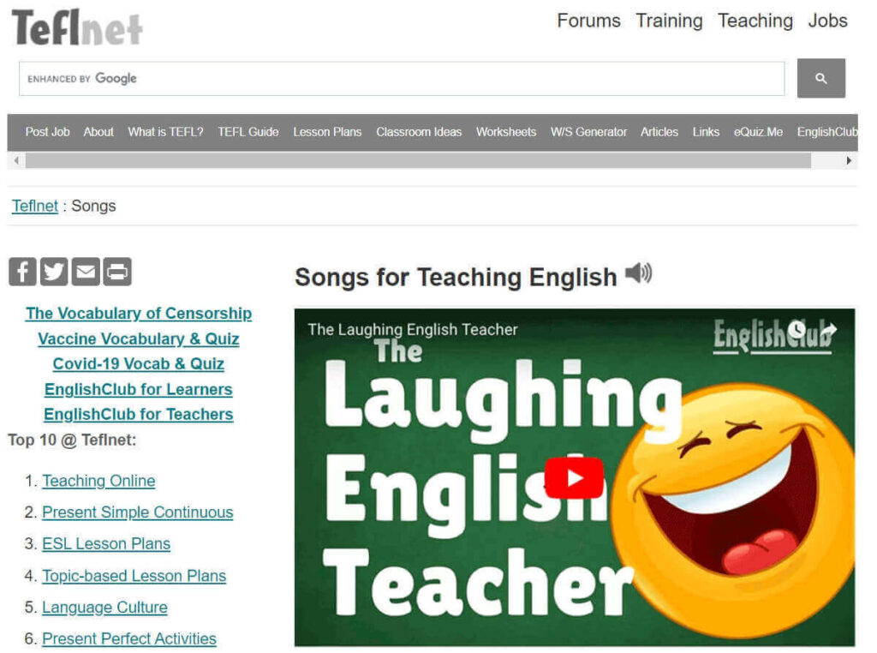Open Articles menu item

click(x=659, y=132)
